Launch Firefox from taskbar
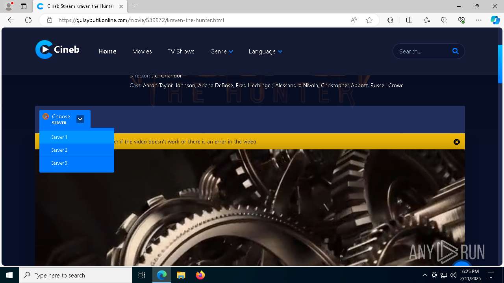Image resolution: width=504 pixels, height=283 pixels. click(x=200, y=275)
